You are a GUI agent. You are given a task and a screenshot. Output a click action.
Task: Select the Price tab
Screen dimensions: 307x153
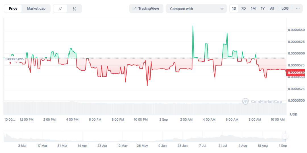[x=13, y=9]
